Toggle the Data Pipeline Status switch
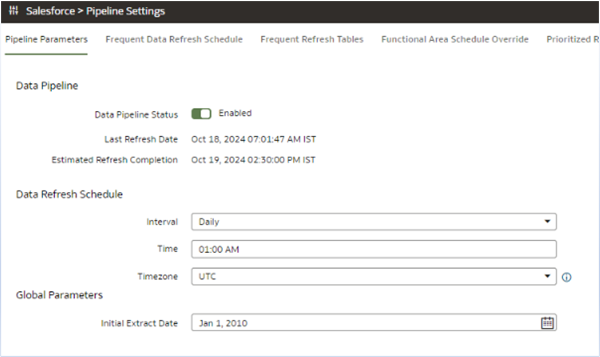 [x=201, y=114]
